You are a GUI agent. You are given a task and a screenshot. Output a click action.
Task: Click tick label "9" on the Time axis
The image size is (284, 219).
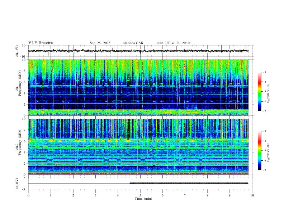[229, 195]
